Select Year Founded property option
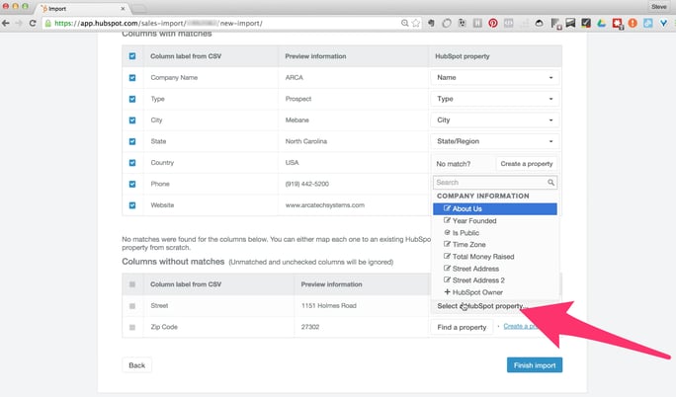The width and height of the screenshot is (676, 397). click(x=495, y=221)
